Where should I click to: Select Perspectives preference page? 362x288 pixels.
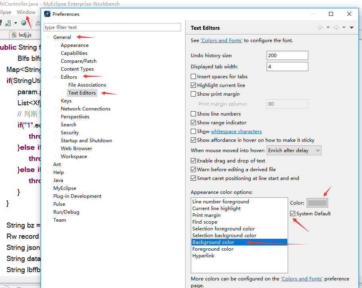click(75, 117)
